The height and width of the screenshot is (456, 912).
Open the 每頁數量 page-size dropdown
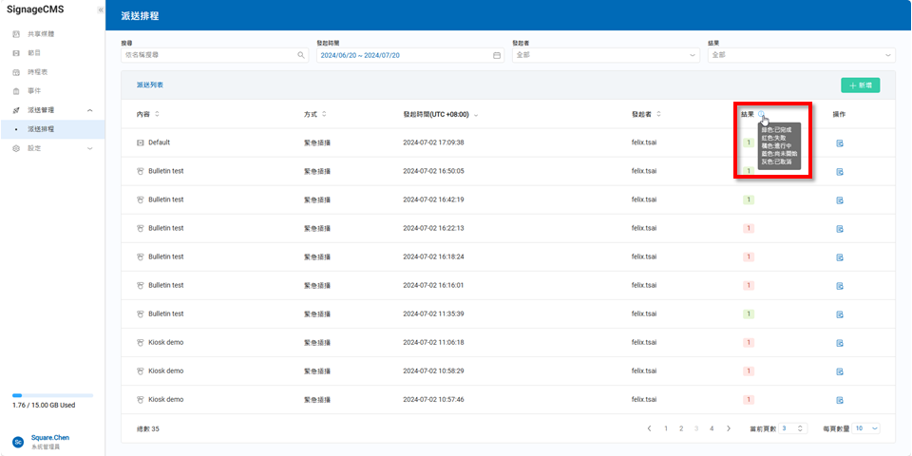tap(866, 428)
